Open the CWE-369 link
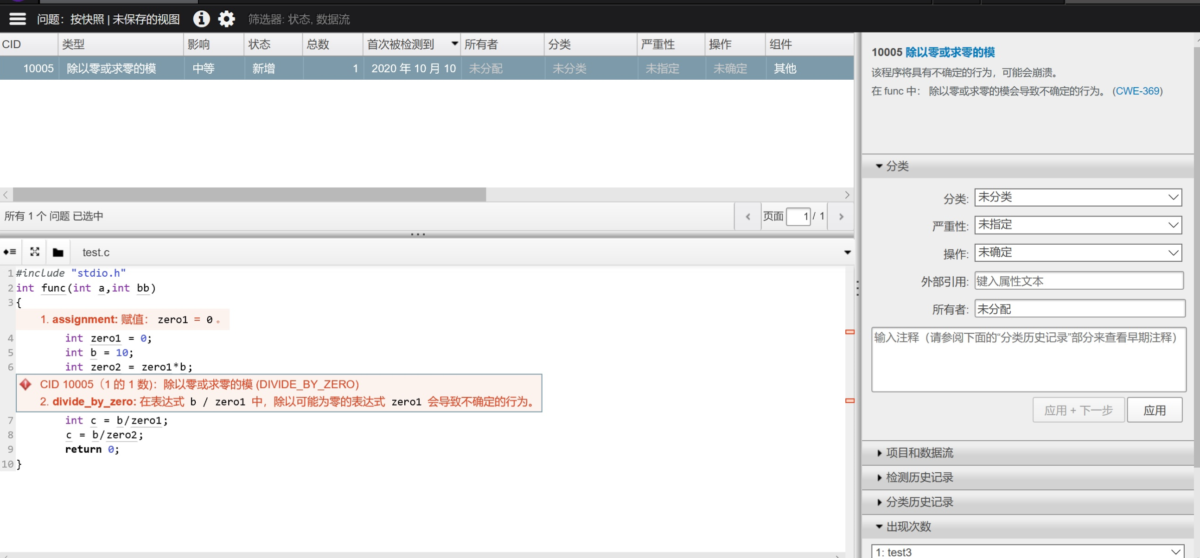Screen dimensions: 1200x558 tap(1138, 91)
